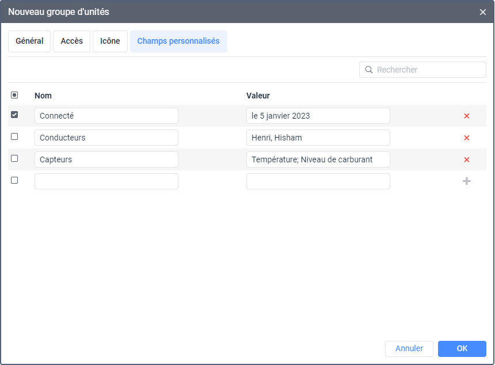Add new custom field with plus icon
The width and height of the screenshot is (495, 365).
[x=467, y=181]
